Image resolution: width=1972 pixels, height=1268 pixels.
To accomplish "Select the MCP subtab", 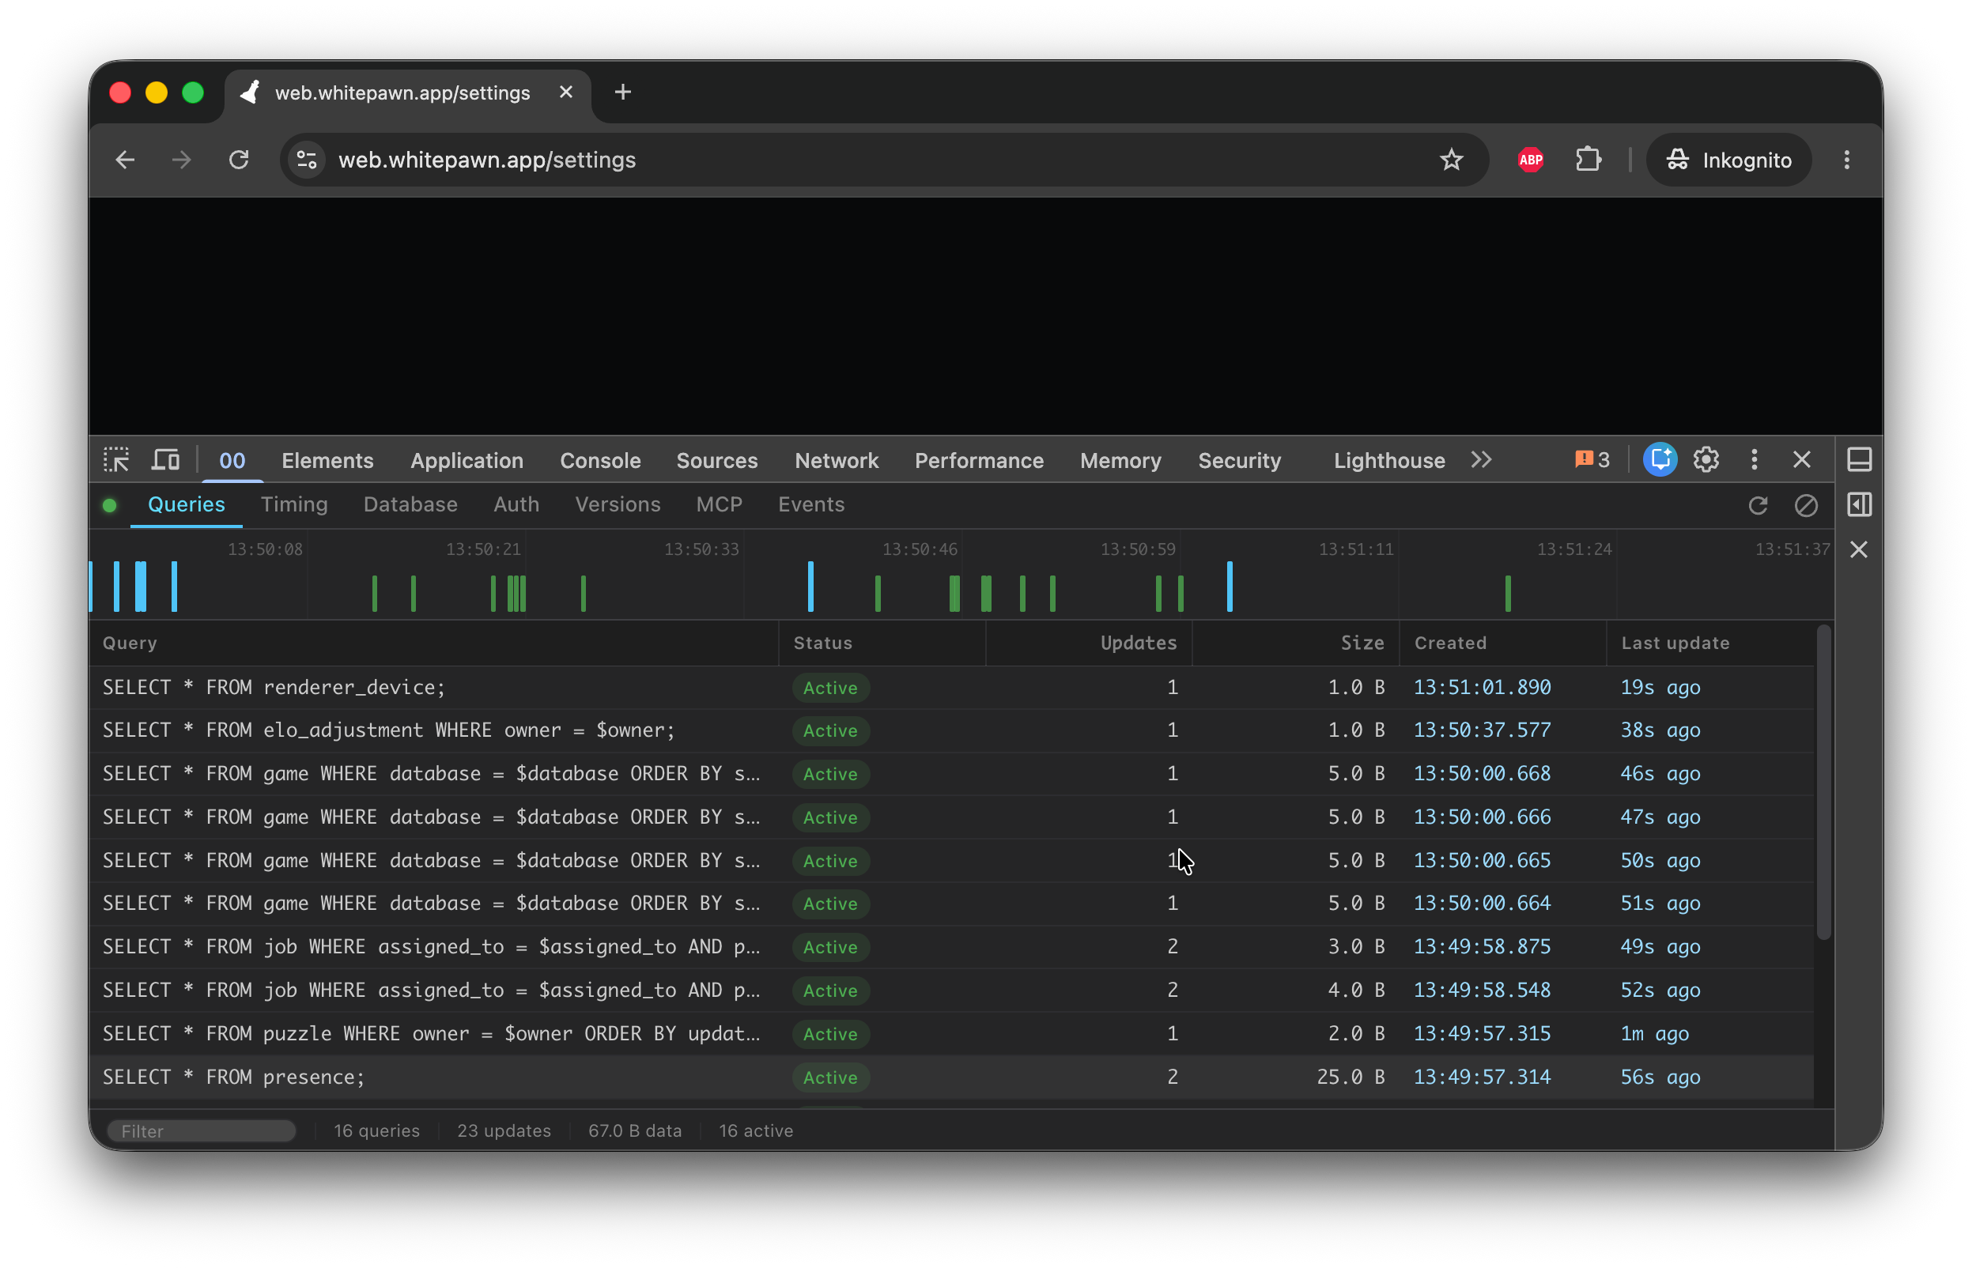I will [719, 504].
